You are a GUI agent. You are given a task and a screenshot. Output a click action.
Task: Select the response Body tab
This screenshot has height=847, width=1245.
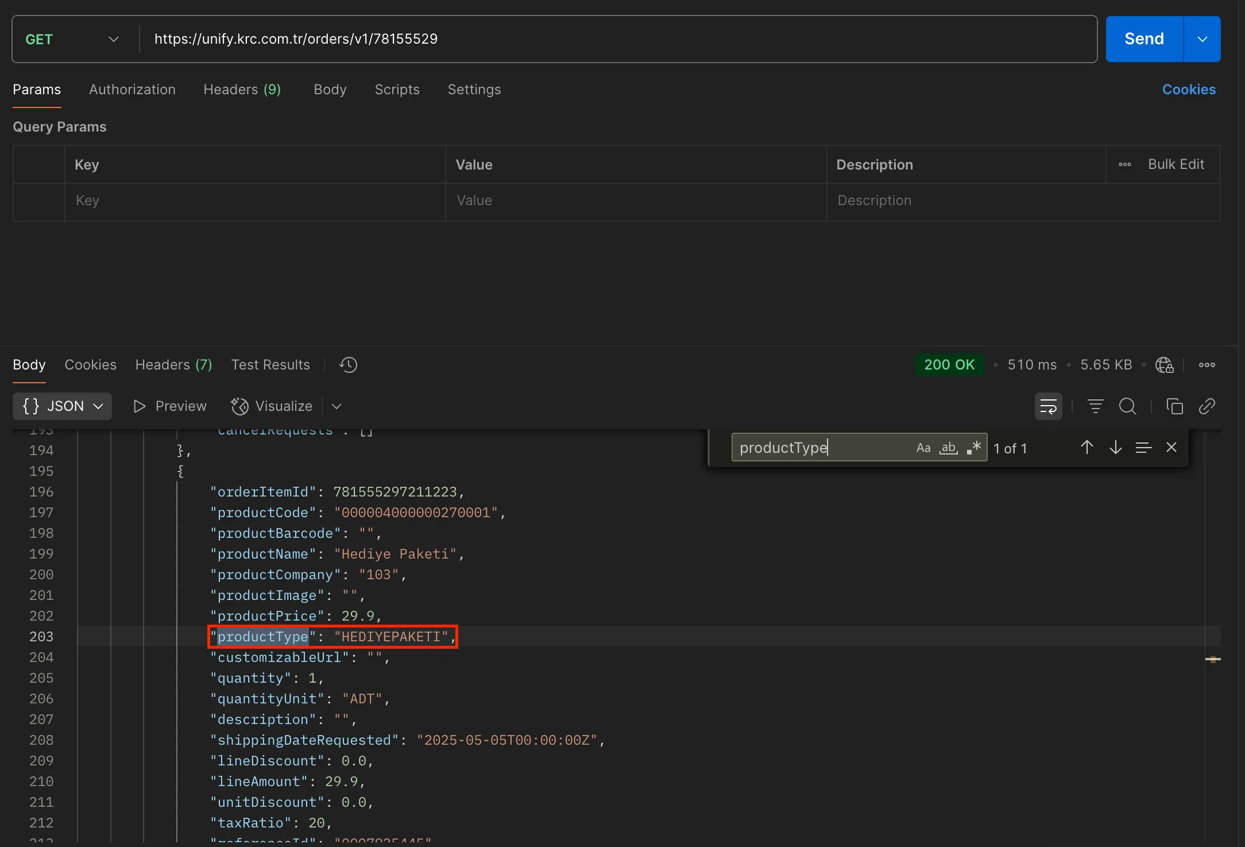click(29, 365)
